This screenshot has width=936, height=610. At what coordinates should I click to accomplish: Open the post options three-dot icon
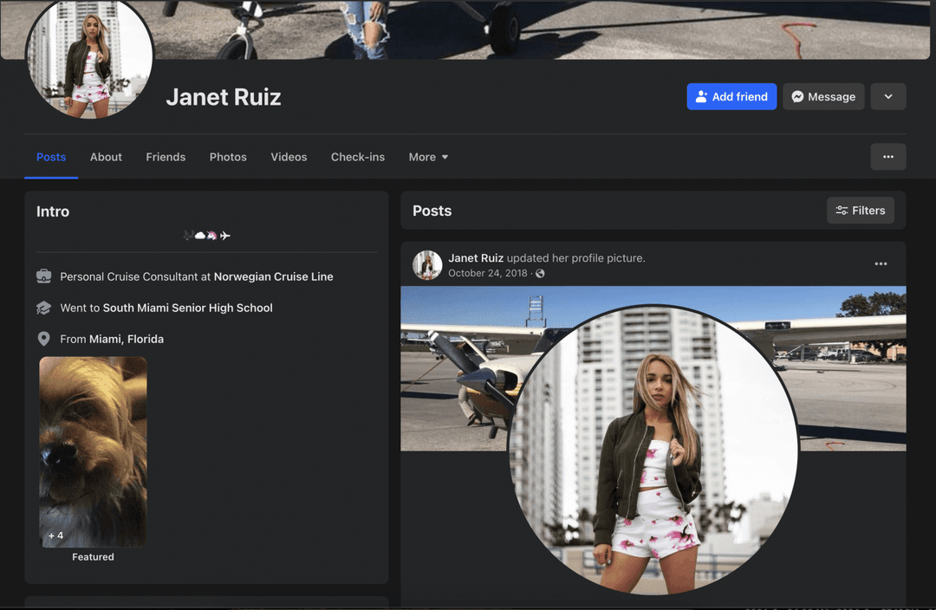[x=881, y=264]
